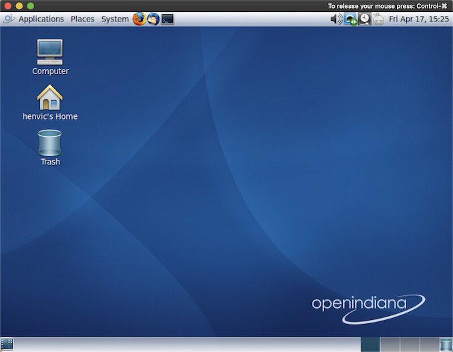Image resolution: width=453 pixels, height=352 pixels.
Task: Click the OpenIndiana logo beside Applications
Action: 9,19
